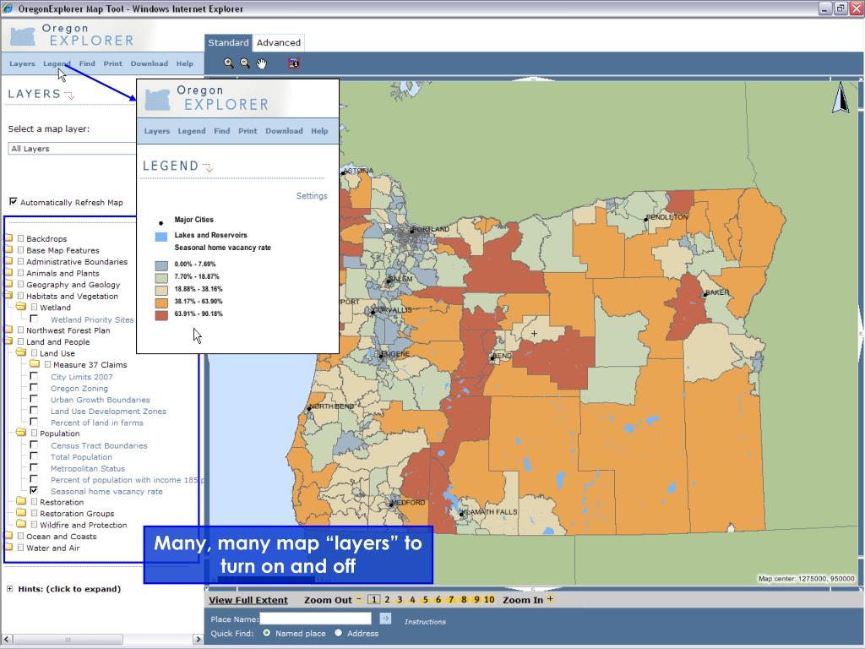Select the zoom-out magnifier tool
The image size is (865, 649).
[x=245, y=63]
